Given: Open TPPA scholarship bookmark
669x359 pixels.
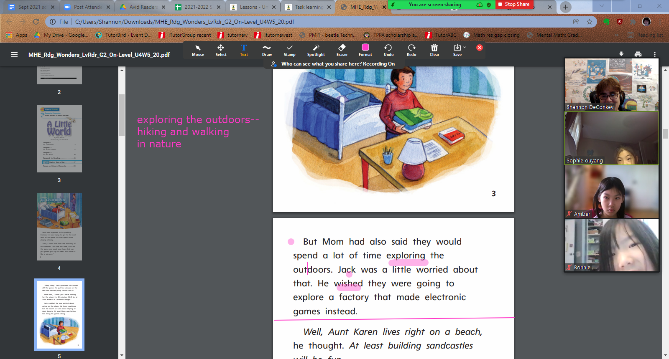Looking at the screenshot, I should coord(391,35).
